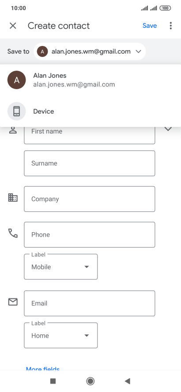The width and height of the screenshot is (181, 392).
Task: Choose Alan Jones account option
Action: pos(90,80)
